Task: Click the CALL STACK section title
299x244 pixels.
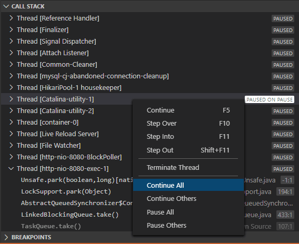Action: [x=28, y=6]
